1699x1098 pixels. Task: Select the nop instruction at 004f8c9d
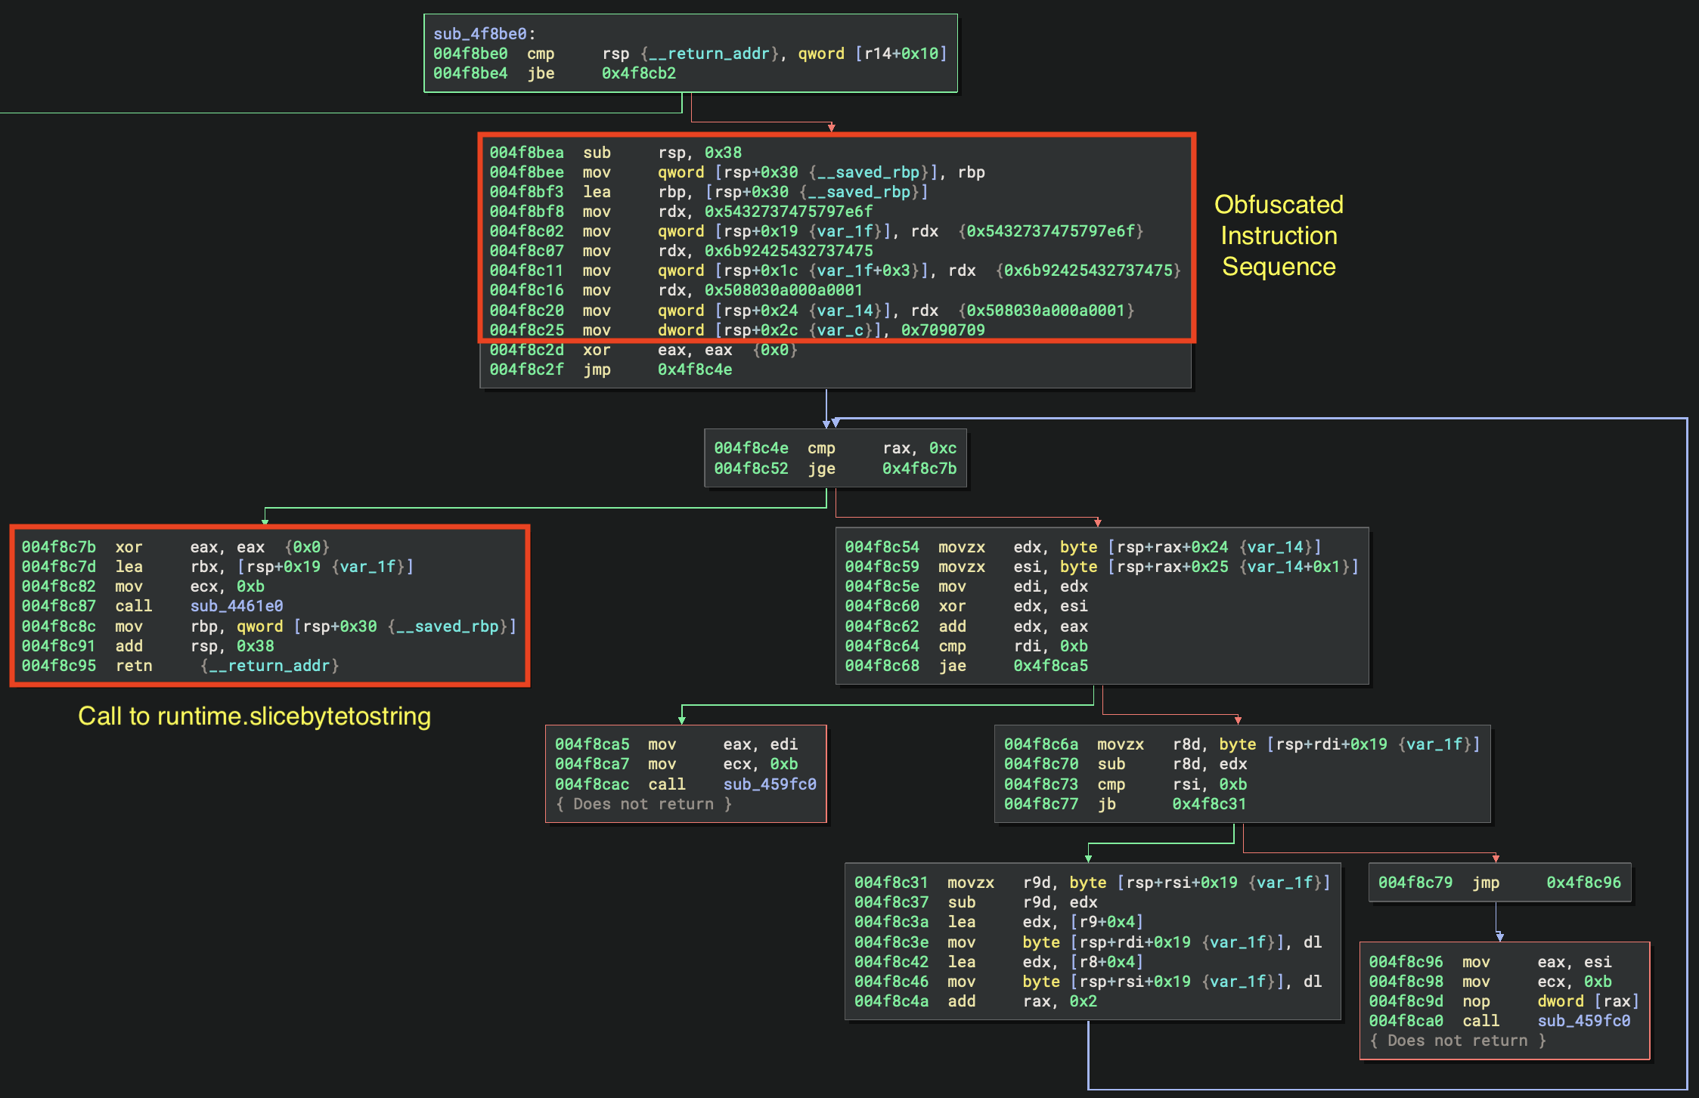[x=1503, y=1001]
